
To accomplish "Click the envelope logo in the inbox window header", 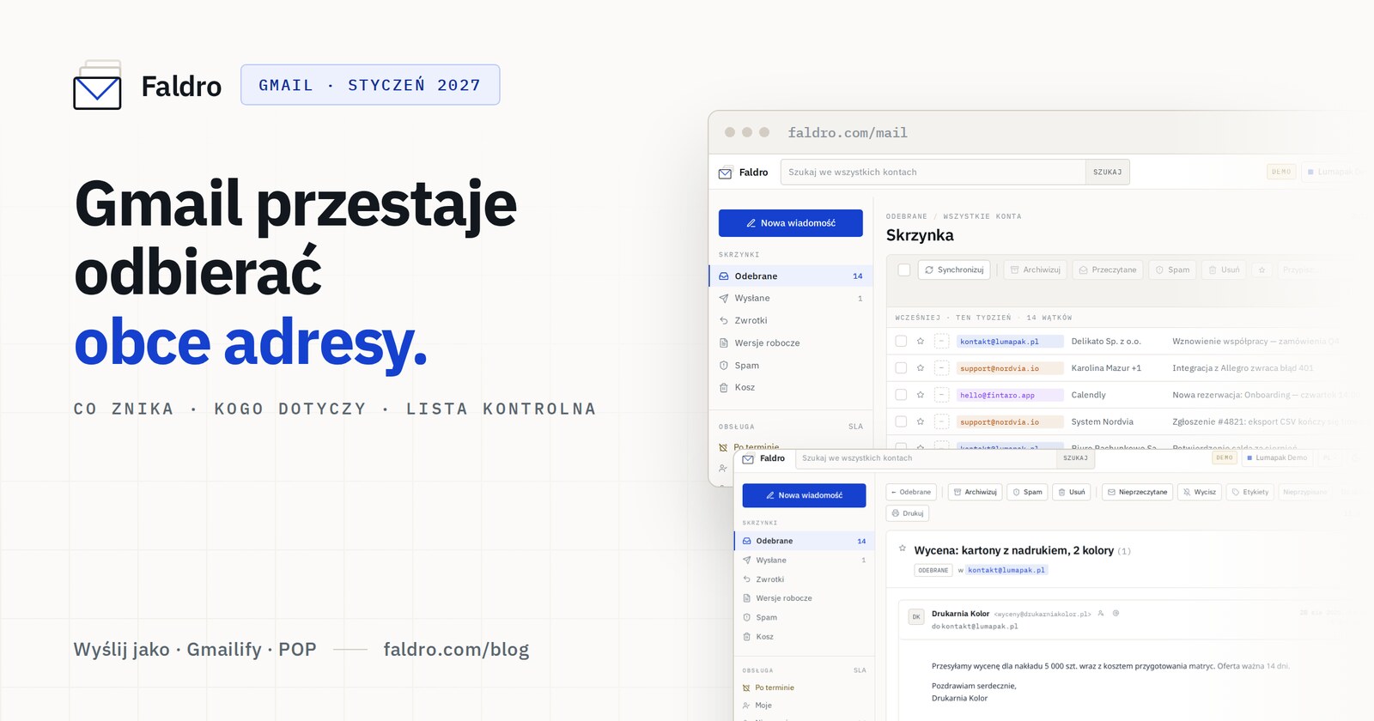I will click(x=725, y=173).
